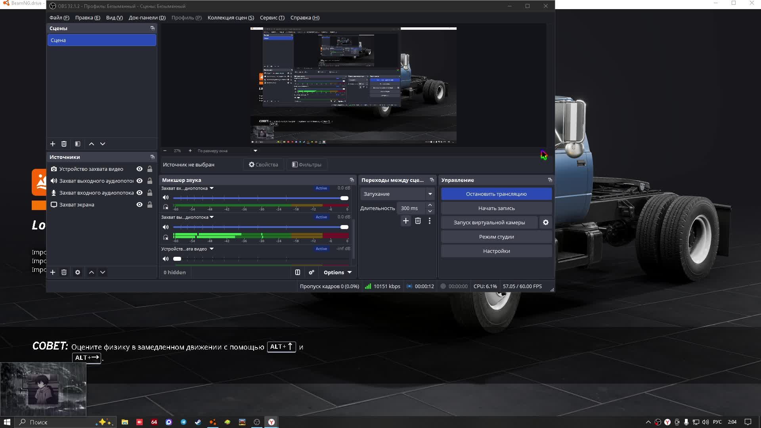Open transition properties three-dot menu

(430, 221)
